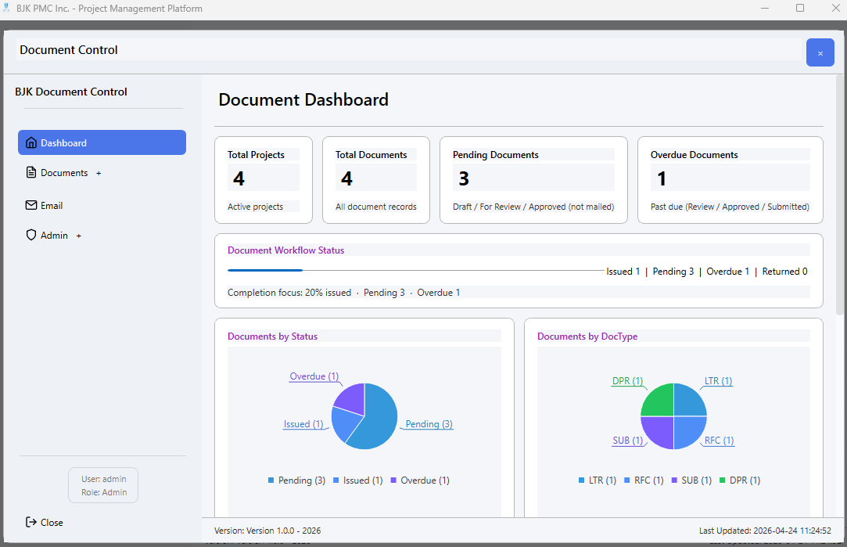Click the Overdue (1) pie callout label

[x=314, y=376]
